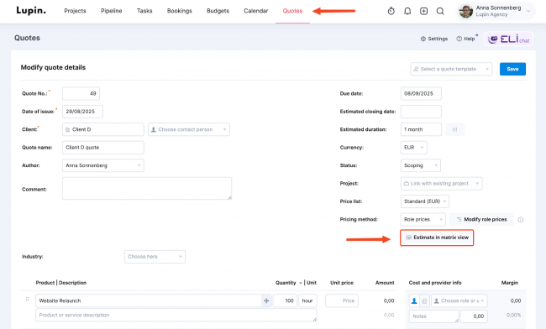
Task: Click Modify role prices button
Action: point(481,219)
